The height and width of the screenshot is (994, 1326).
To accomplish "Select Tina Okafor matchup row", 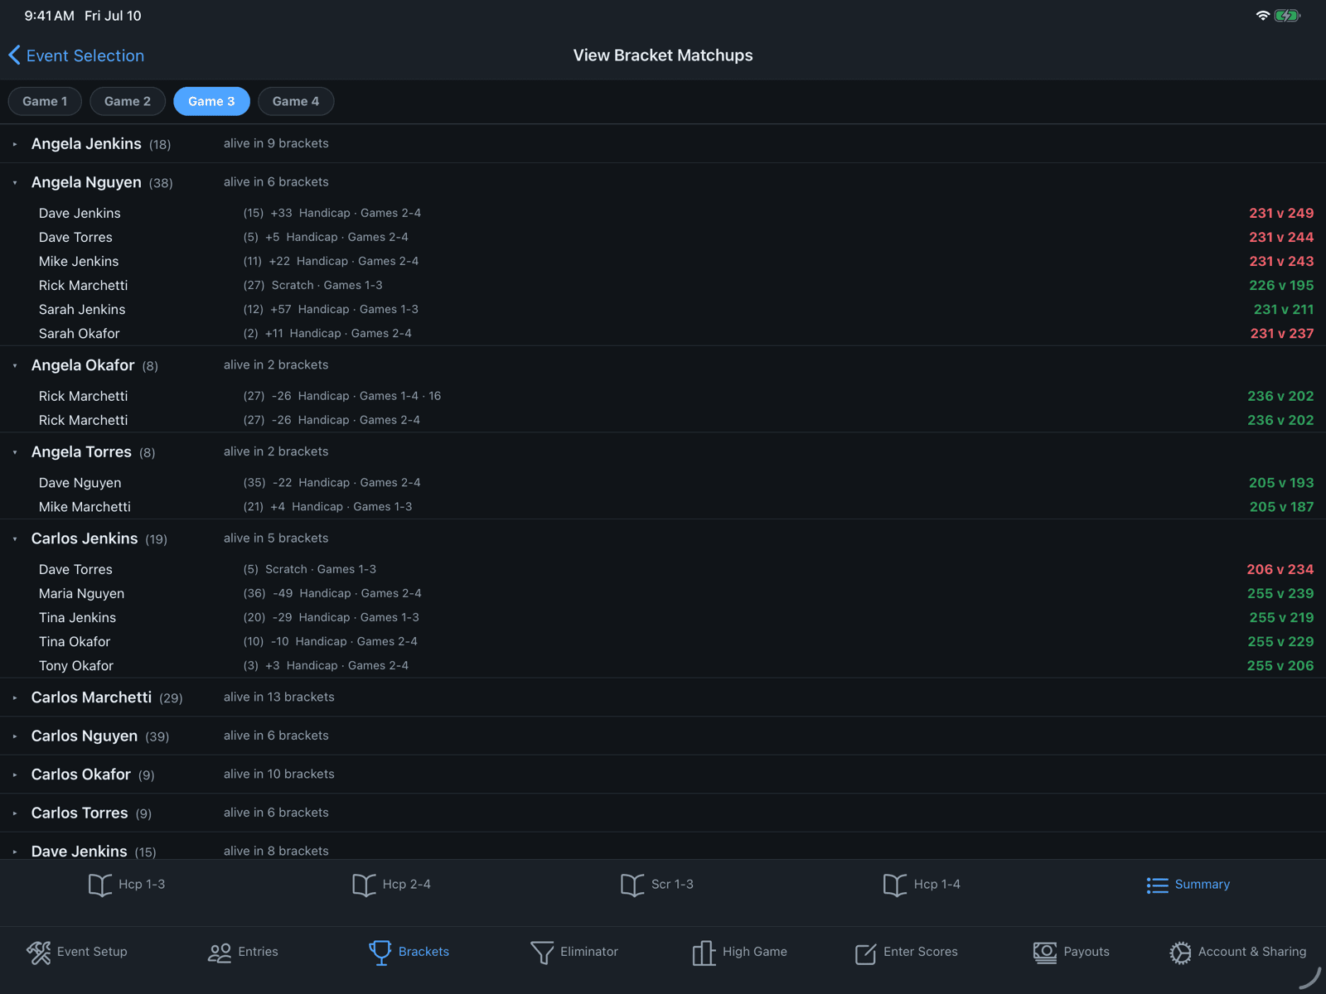I will (663, 642).
